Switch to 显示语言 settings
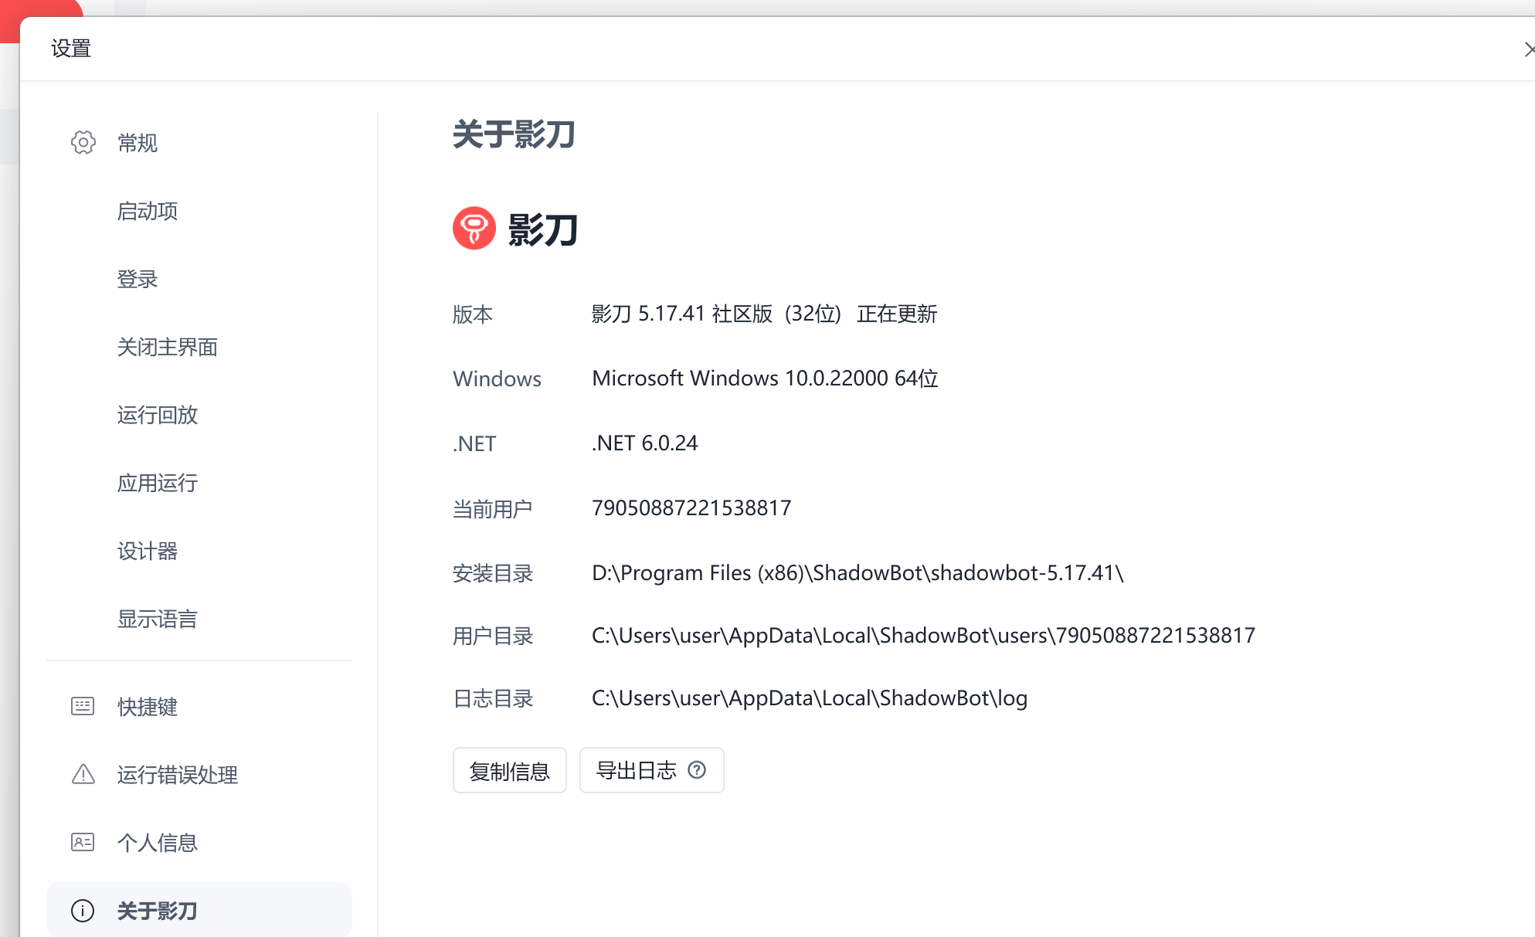The height and width of the screenshot is (937, 1535). tap(157, 619)
